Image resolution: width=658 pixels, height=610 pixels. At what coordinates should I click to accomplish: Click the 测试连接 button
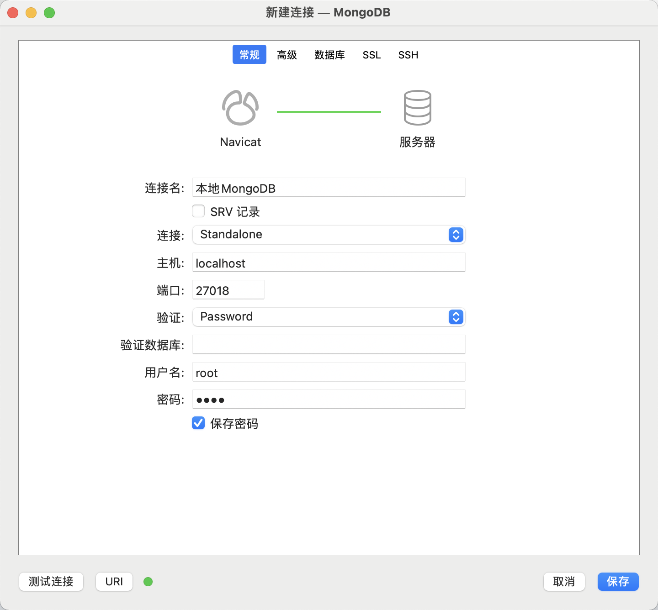[51, 582]
